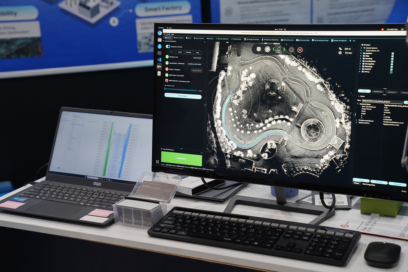Select the Move Camera tool

tap(179, 38)
